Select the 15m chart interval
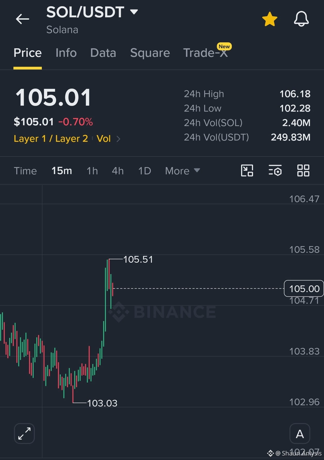Screen dimensions: 324x460 coord(62,171)
